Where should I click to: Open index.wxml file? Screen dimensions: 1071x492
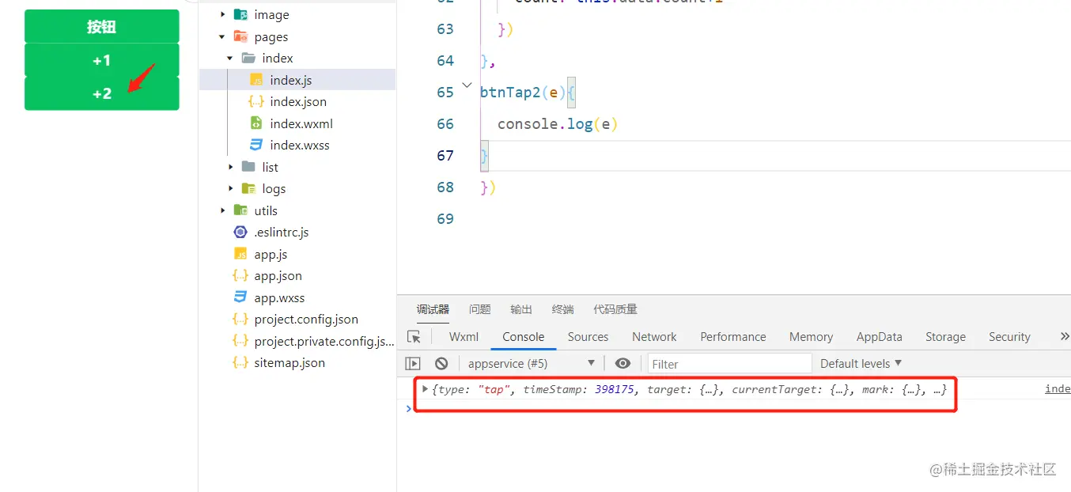[301, 123]
